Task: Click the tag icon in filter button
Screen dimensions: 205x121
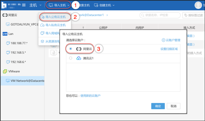Action: click(186, 15)
